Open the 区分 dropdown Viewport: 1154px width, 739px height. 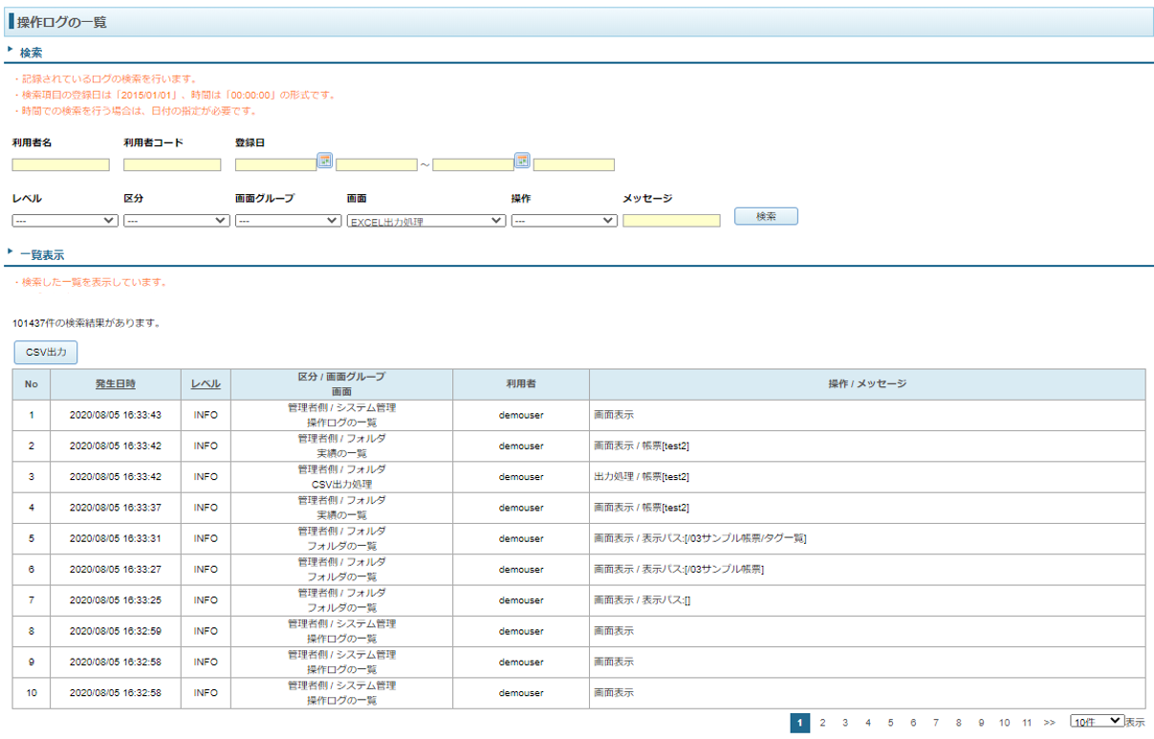tap(176, 221)
